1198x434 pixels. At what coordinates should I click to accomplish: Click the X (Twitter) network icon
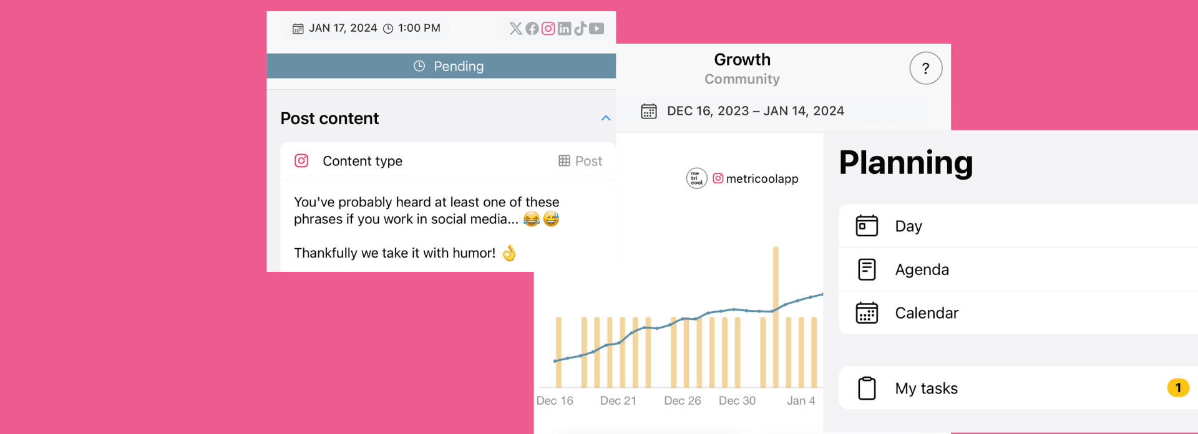[515, 29]
